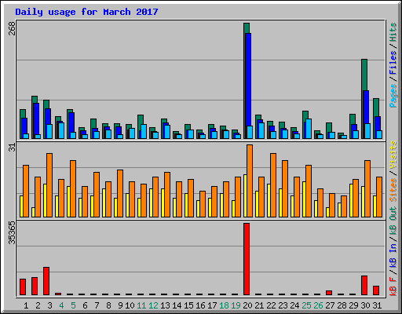Click day 1 label on the x-axis

pos(26,305)
